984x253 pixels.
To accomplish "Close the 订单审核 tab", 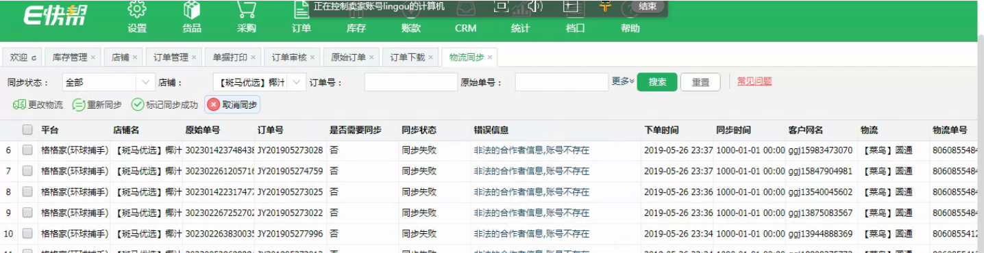I will pos(312,57).
